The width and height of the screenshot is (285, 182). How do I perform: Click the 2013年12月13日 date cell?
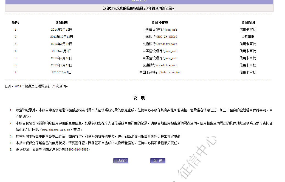(x=62, y=37)
